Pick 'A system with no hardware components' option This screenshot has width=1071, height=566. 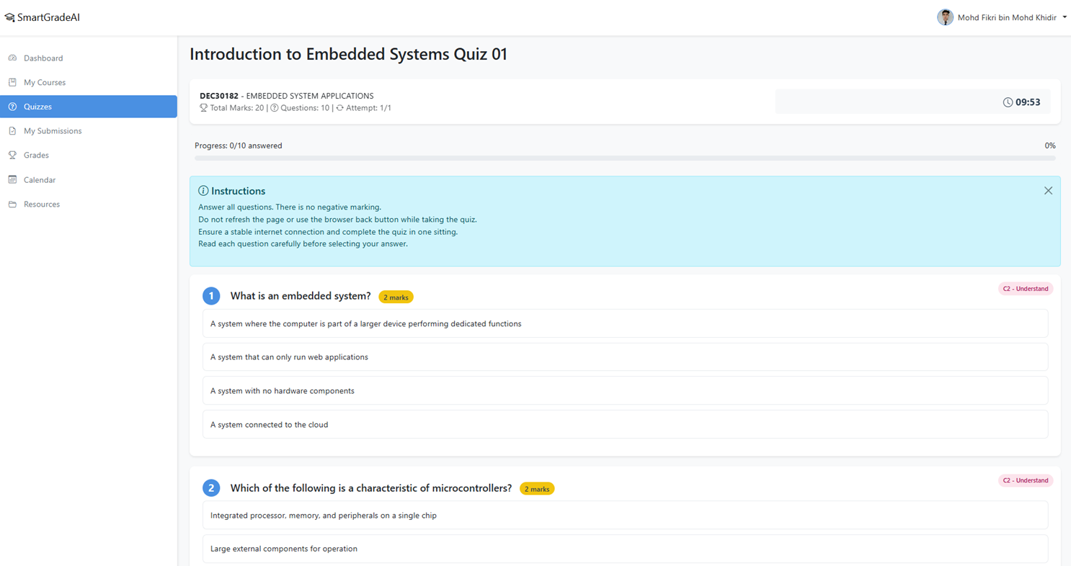click(624, 391)
